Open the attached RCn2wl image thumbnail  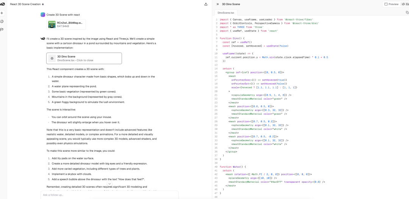point(52,25)
